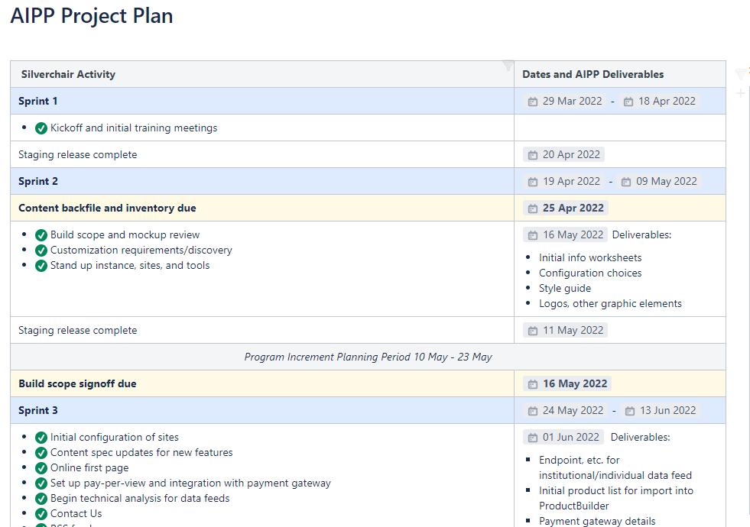Click the Dates and AIPP Deliverables column header
This screenshot has height=527, width=750.
tap(593, 74)
